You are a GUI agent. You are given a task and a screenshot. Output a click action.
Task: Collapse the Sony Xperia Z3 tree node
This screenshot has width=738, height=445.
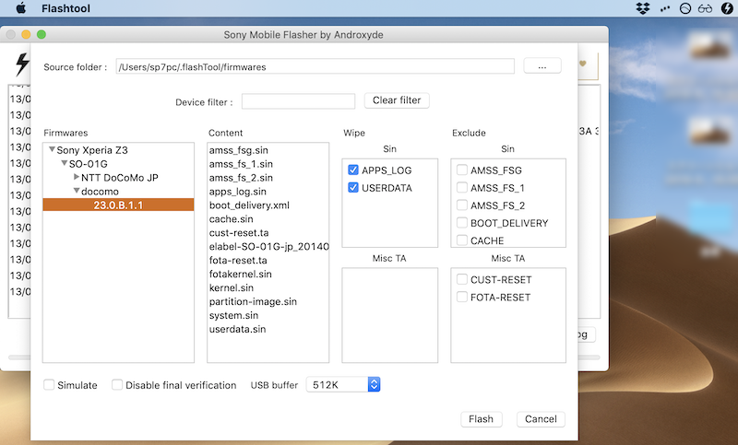[x=52, y=149]
